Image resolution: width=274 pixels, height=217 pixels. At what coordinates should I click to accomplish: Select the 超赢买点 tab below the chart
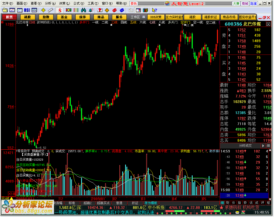103,203
